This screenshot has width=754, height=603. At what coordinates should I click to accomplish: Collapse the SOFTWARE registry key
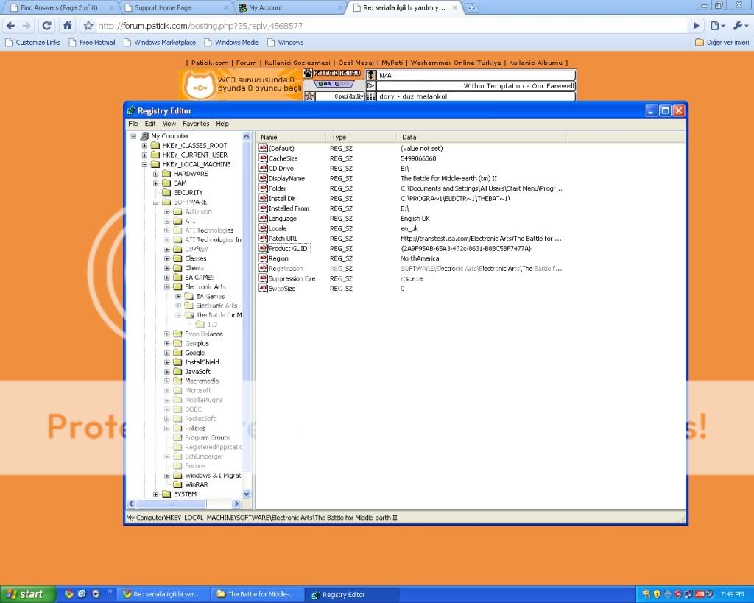[x=156, y=202]
